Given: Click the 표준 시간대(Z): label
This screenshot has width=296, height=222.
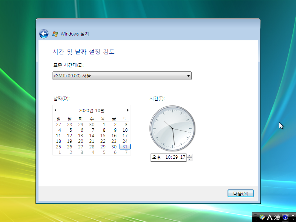Looking at the screenshot, I should coord(68,65).
